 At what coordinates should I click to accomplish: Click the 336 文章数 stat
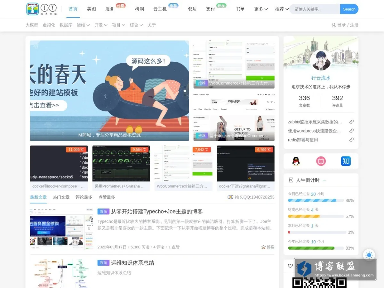click(304, 101)
